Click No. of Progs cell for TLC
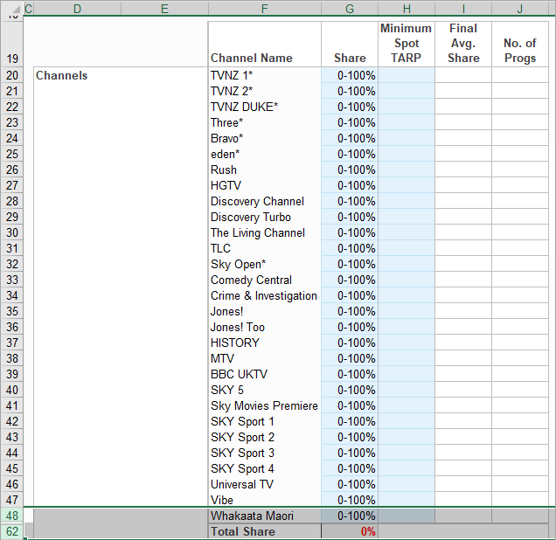556x540 pixels. (x=520, y=248)
